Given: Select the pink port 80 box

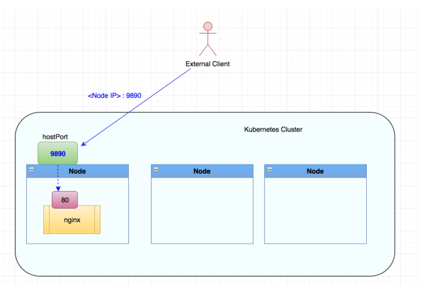Looking at the screenshot, I should (65, 200).
